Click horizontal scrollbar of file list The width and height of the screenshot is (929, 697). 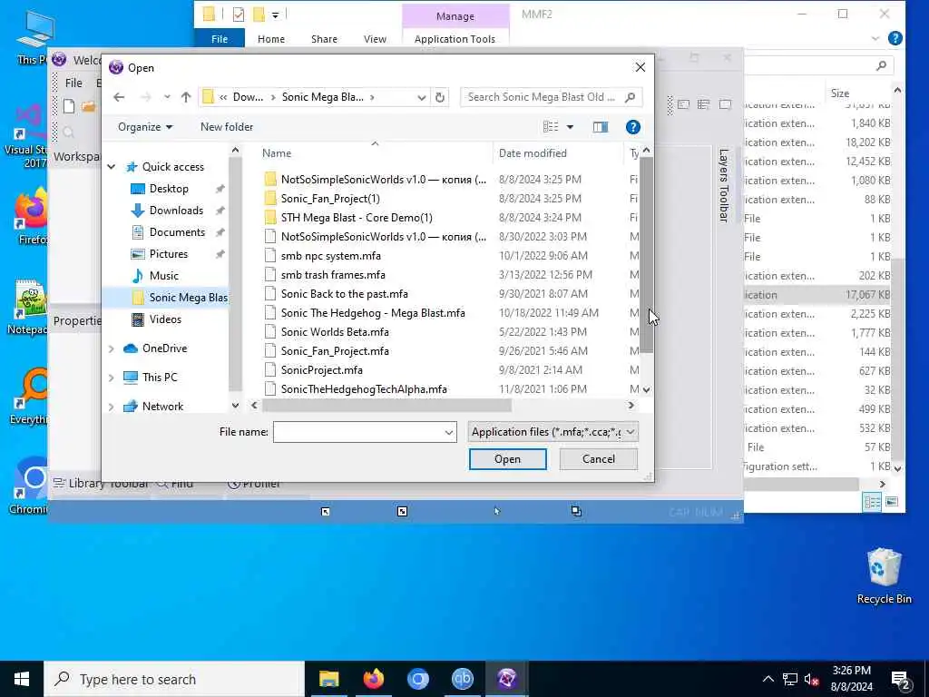coord(386,406)
